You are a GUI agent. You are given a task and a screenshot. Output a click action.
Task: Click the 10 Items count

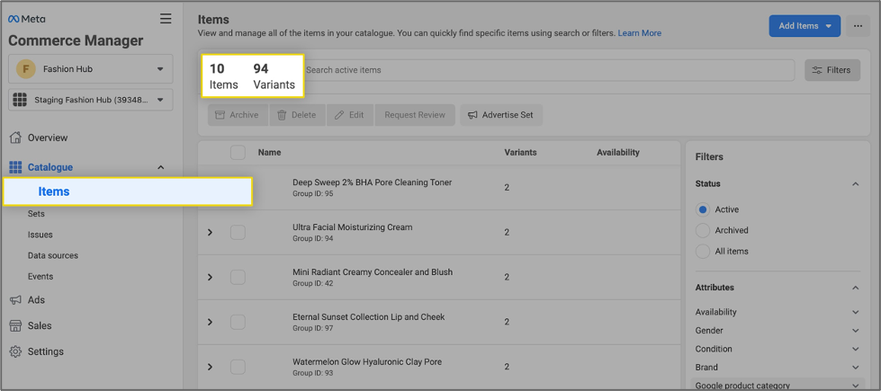pos(223,77)
